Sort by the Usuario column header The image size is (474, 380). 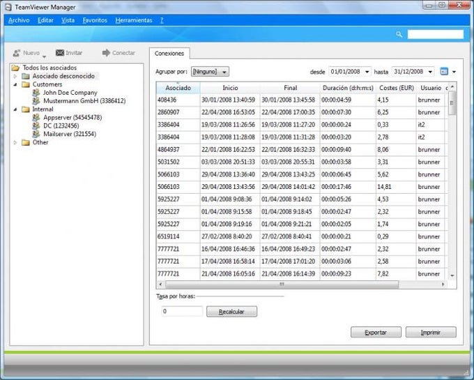[x=431, y=88]
